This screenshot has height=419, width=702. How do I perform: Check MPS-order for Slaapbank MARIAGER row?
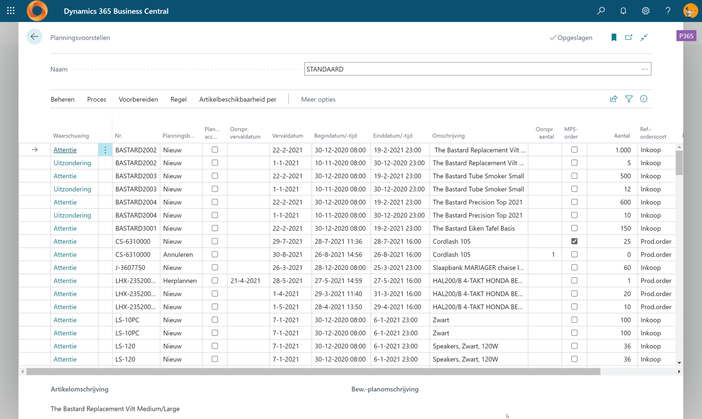click(574, 268)
